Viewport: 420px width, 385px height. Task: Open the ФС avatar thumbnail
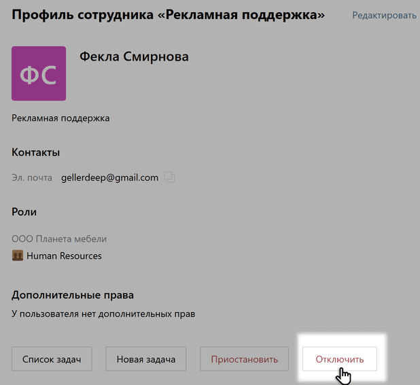[39, 73]
